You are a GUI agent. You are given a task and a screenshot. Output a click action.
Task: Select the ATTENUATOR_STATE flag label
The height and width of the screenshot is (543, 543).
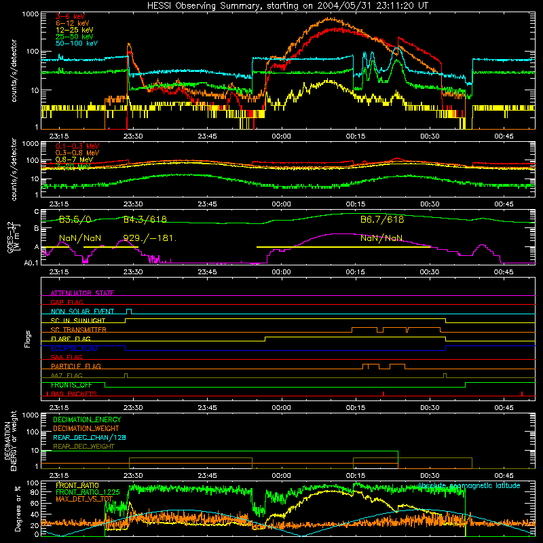coord(82,293)
